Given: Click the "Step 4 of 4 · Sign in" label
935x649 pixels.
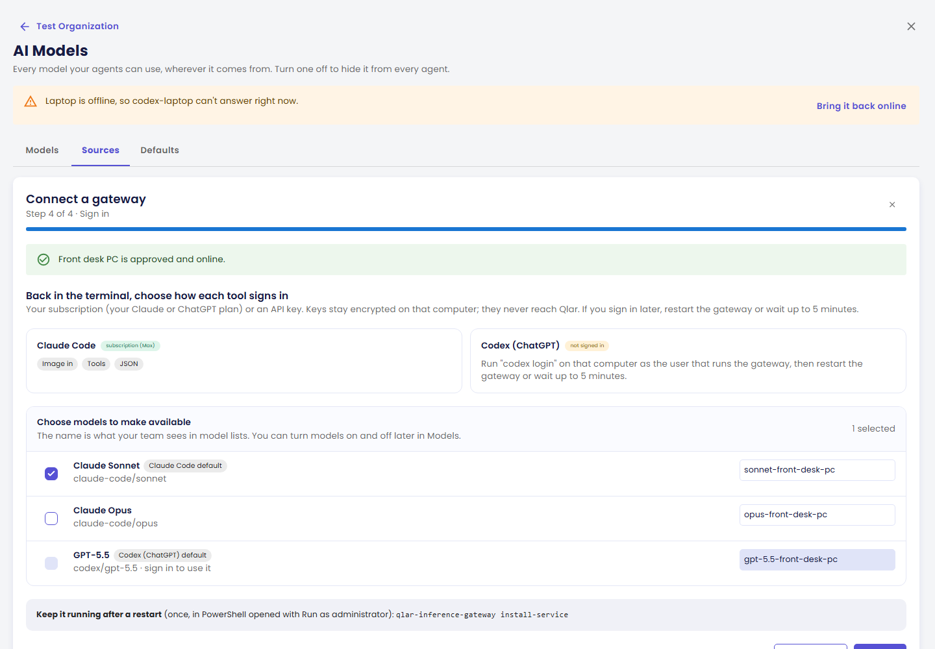Looking at the screenshot, I should click(x=68, y=214).
